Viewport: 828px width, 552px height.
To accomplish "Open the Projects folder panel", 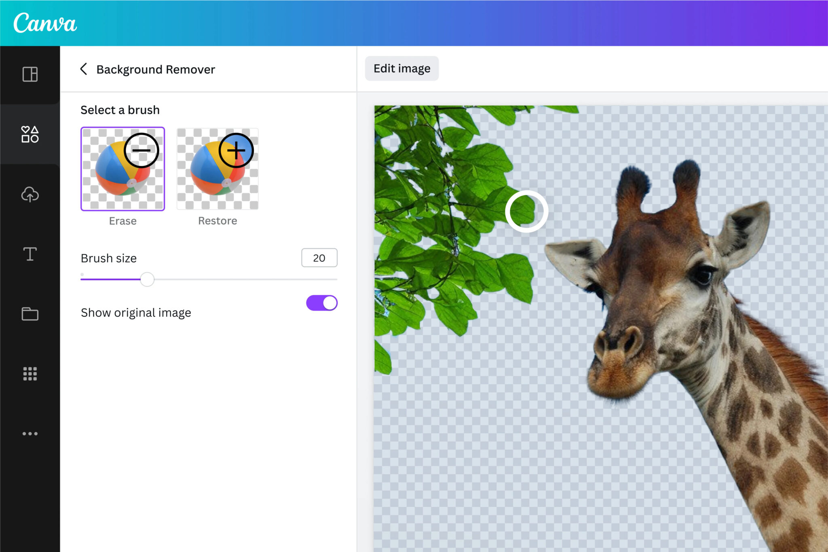I will point(30,314).
